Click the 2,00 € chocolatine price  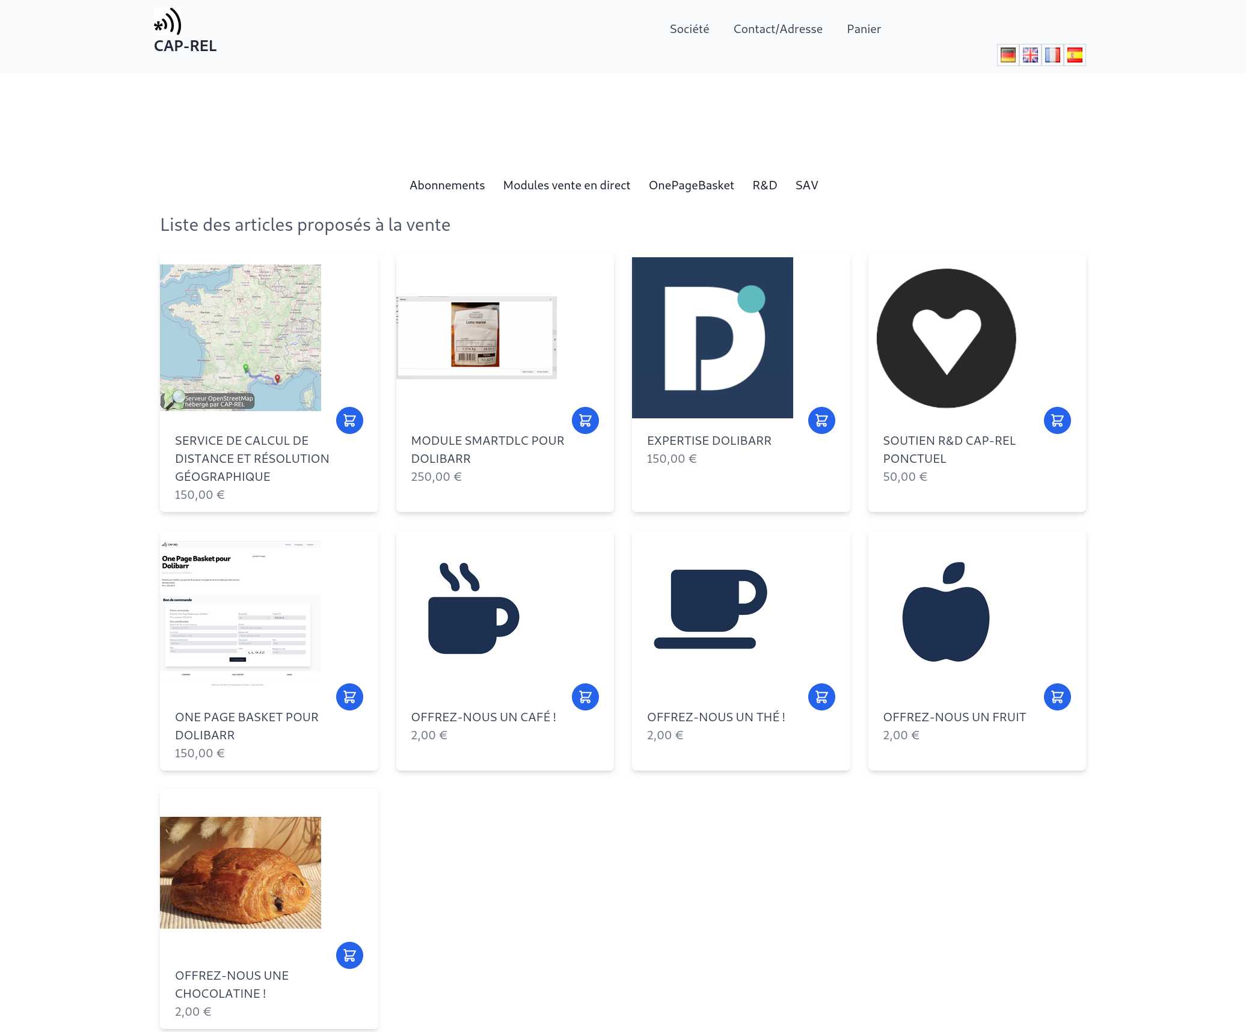tap(193, 1012)
